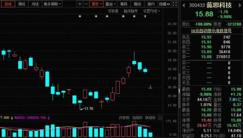Image resolution: width=243 pixels, height=138 pixels.
Task: Select the 卖五 15.92 order row
Action: pos(212,37)
